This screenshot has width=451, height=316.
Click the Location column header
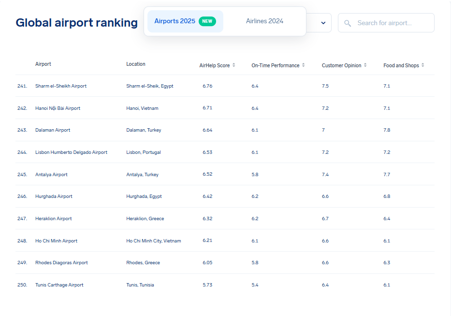click(x=136, y=64)
